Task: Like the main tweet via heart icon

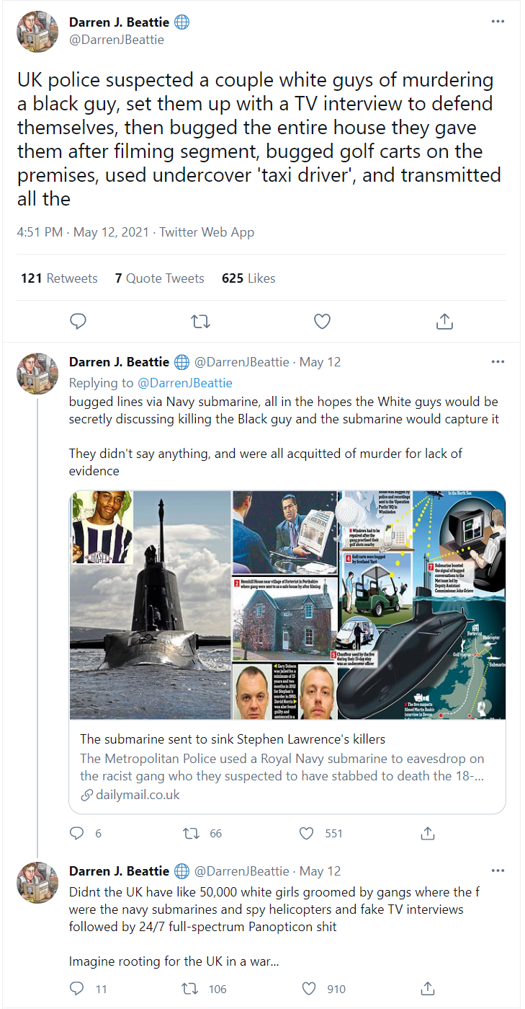Action: point(322,321)
